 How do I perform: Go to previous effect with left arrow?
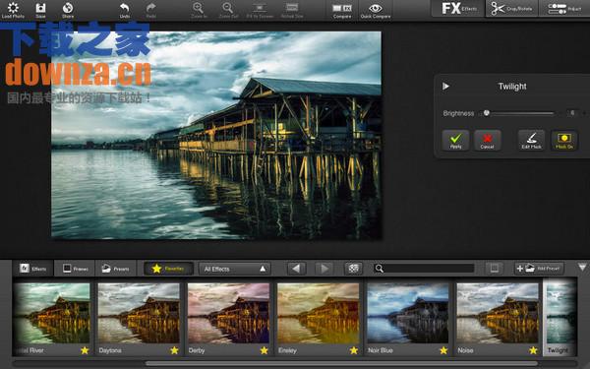[x=296, y=269]
